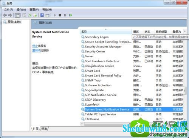Click the gear icon beside SNMP Trap

point(83,80)
